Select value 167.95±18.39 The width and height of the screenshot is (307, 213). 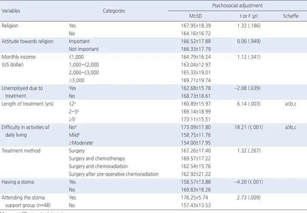point(196,26)
